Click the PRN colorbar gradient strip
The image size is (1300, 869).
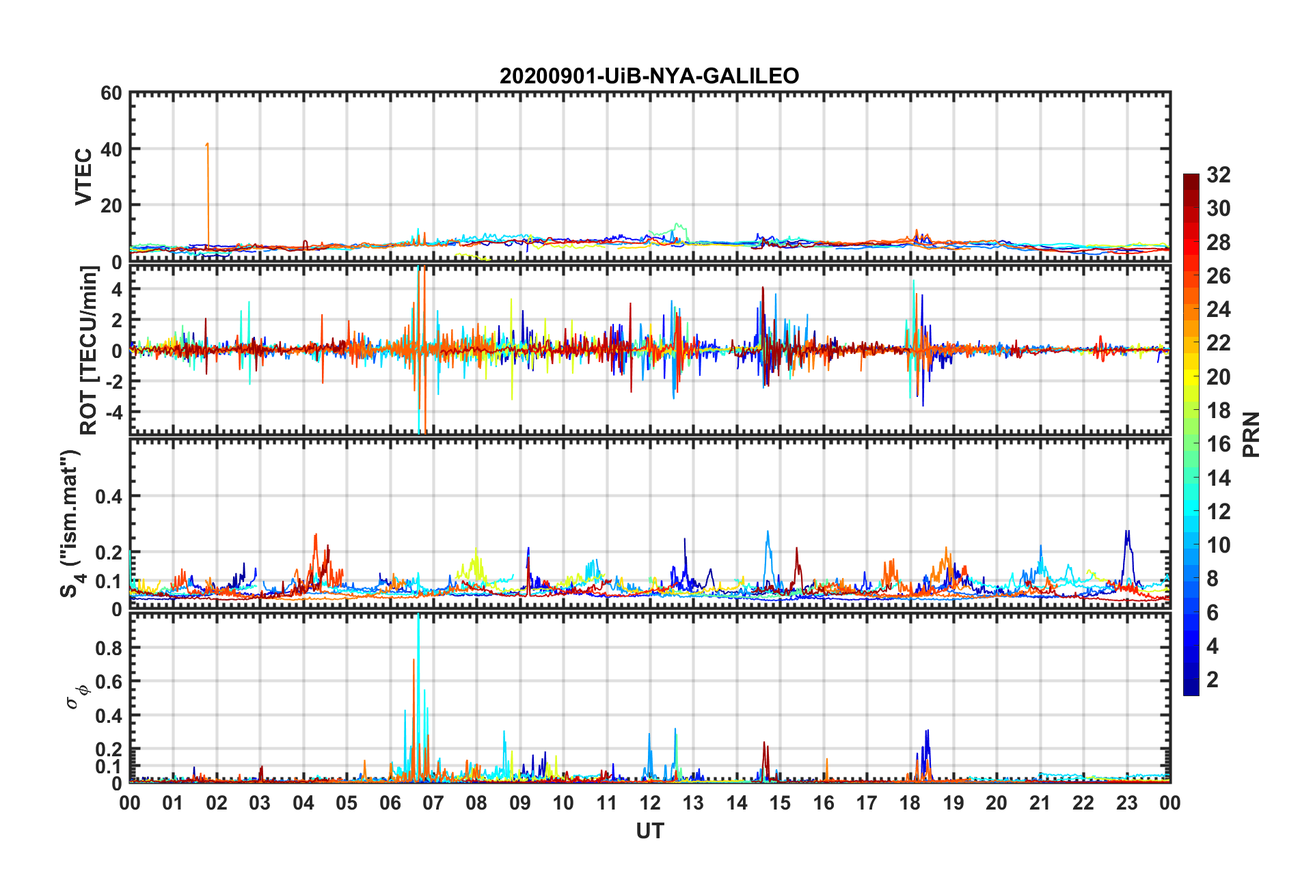coord(1191,434)
